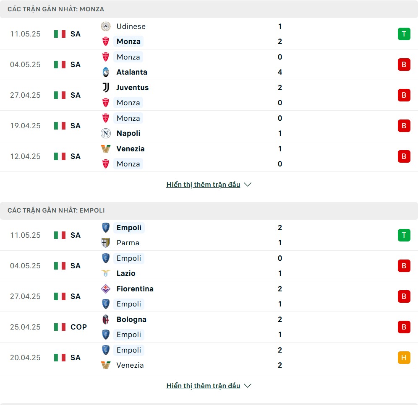
Task: Click the Fiorentina club crest icon
Action: click(106, 288)
